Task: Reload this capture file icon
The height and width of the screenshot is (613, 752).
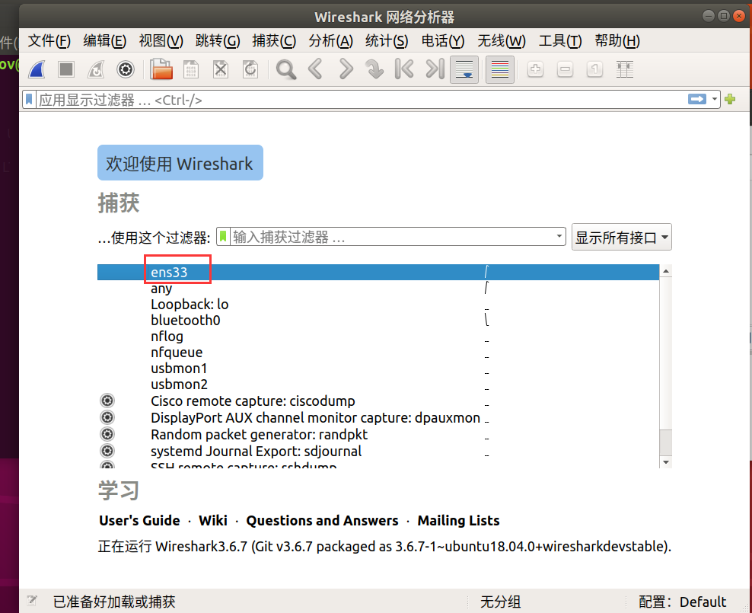Action: click(x=250, y=69)
